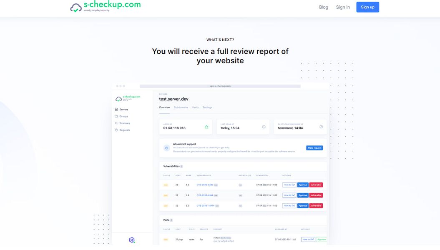This screenshot has height=250, width=440.
Task: Select the Groups sidebar label
Action: point(124,116)
